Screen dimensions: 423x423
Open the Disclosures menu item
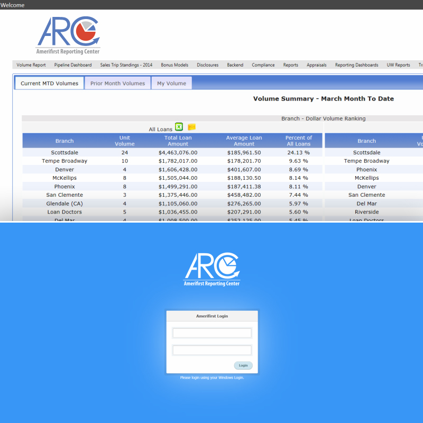tap(207, 65)
